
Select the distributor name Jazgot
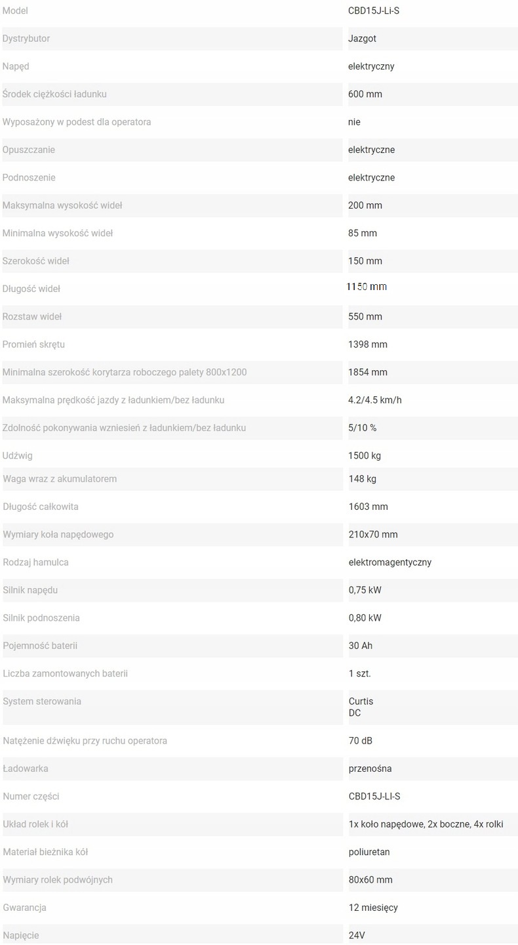pos(362,39)
